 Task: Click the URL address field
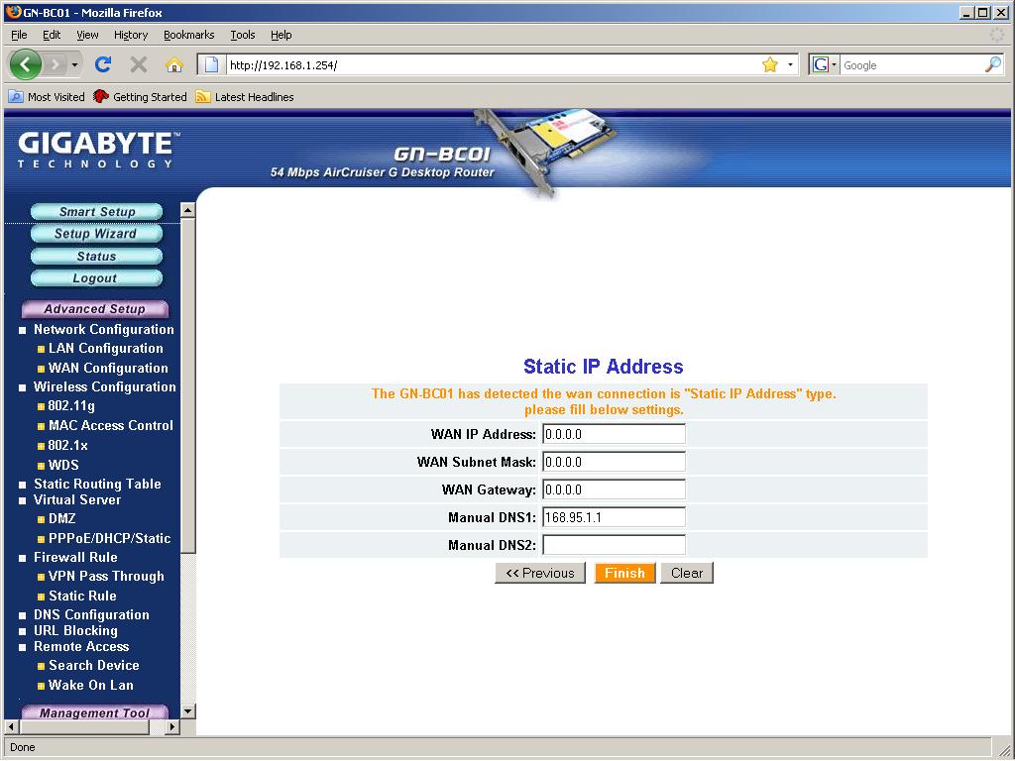[492, 64]
